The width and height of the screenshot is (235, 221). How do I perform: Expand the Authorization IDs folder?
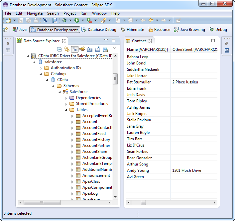[x=41, y=68]
